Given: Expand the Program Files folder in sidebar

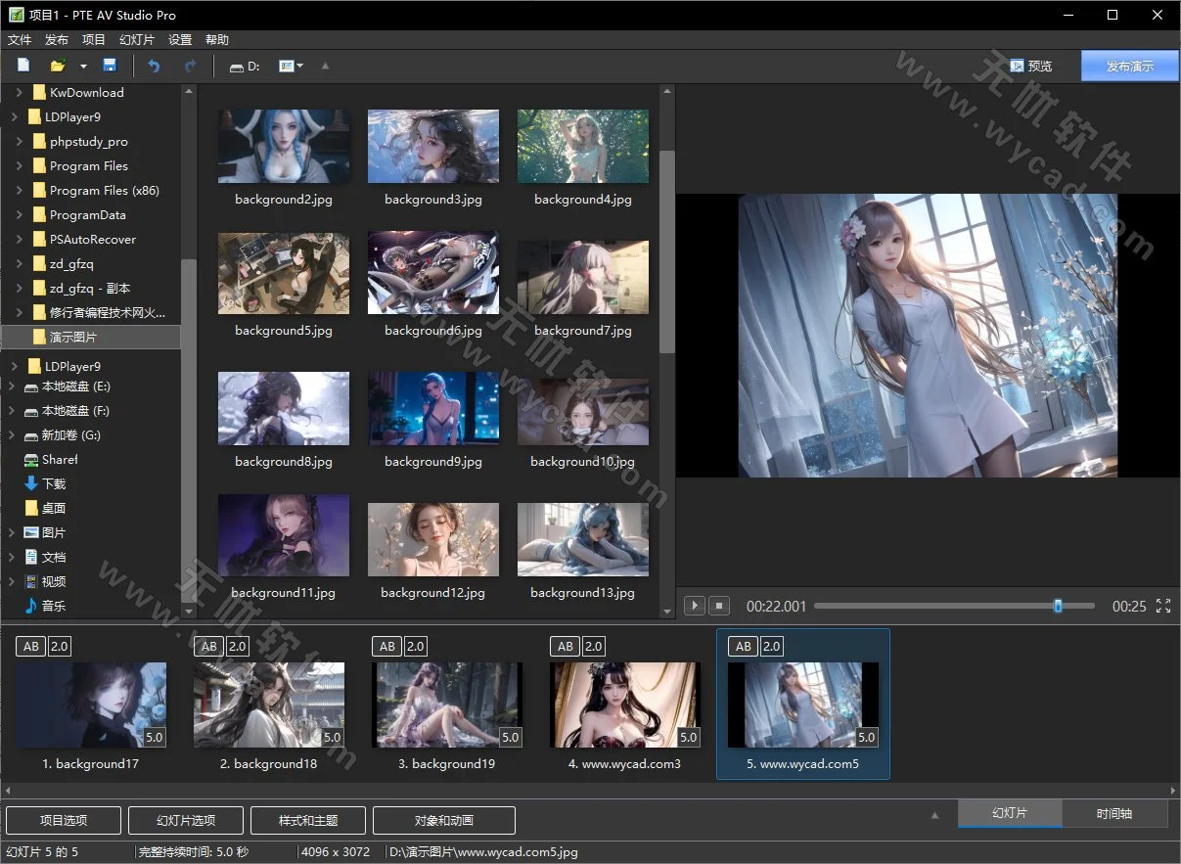Looking at the screenshot, I should [x=20, y=165].
